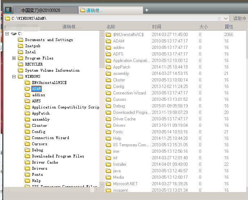248x200 pixels.
Task: Select Documents and Settings folder in tree
Action: point(49,40)
